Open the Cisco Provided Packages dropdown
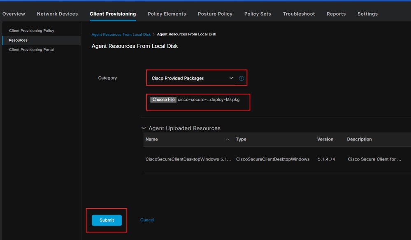411x240 pixels. (192, 78)
